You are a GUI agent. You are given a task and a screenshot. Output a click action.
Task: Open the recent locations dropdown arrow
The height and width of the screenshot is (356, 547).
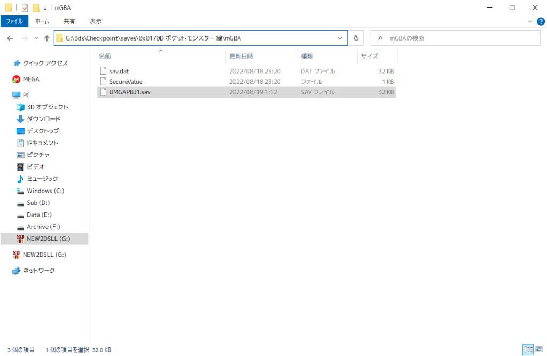coord(36,38)
